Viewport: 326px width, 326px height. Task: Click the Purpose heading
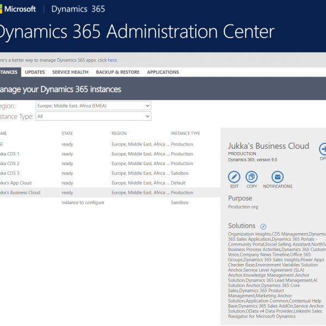(240, 198)
